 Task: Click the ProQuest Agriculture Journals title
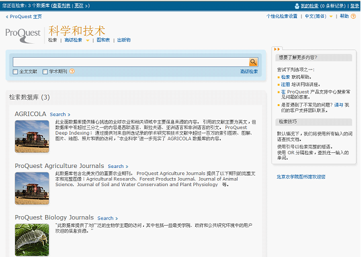[x=59, y=166]
